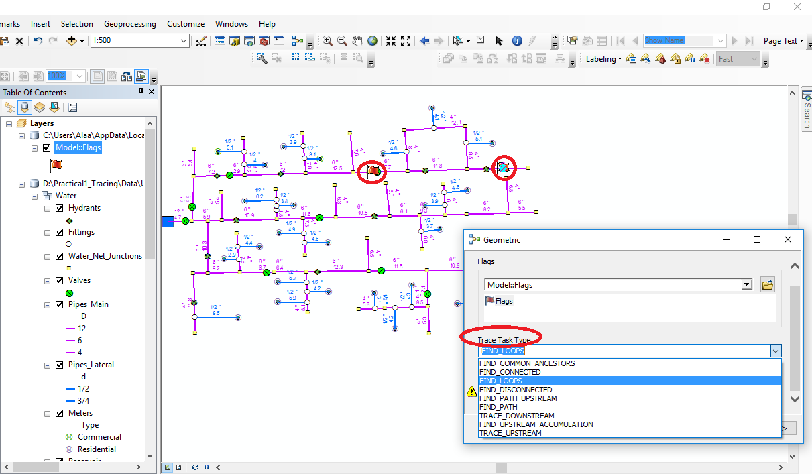
Task: Collapse the Layers tree root
Action: coord(9,123)
